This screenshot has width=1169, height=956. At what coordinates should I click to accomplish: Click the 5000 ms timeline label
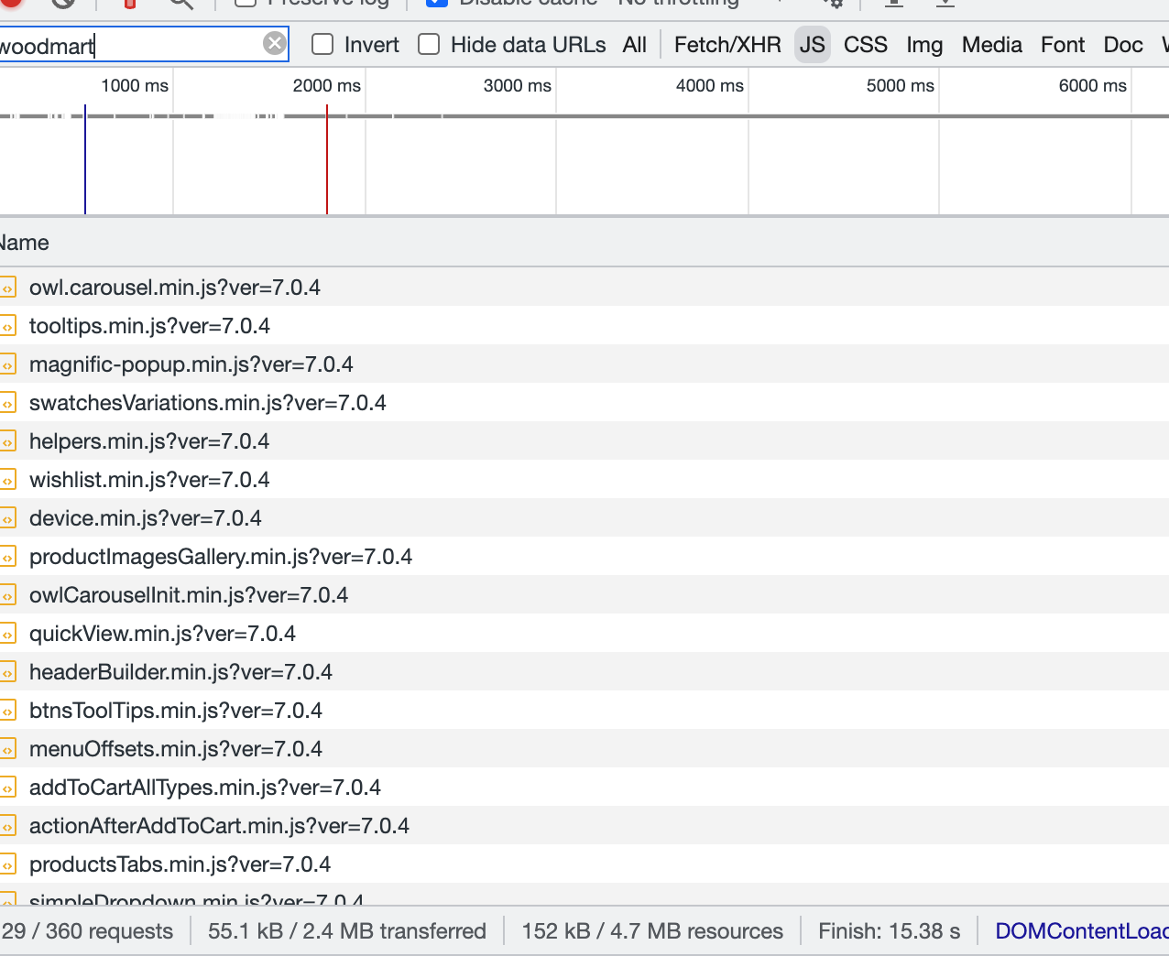pos(901,86)
